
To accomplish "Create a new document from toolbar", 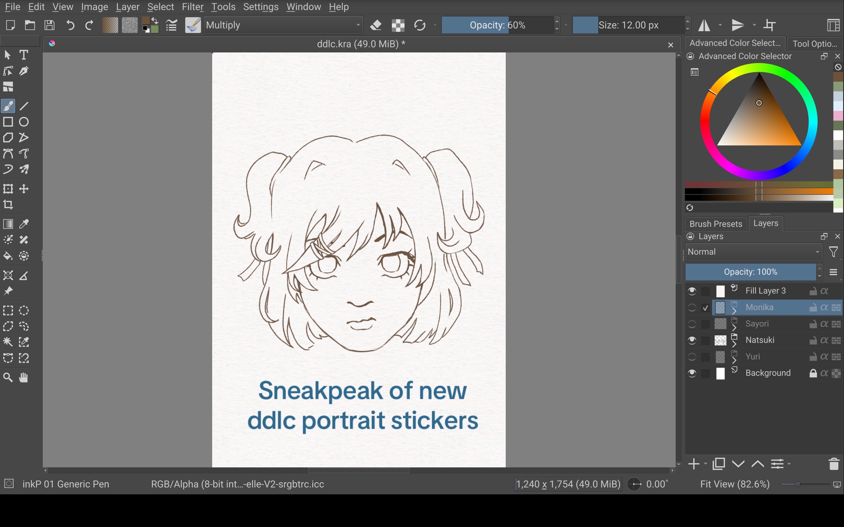I will pyautogui.click(x=10, y=25).
